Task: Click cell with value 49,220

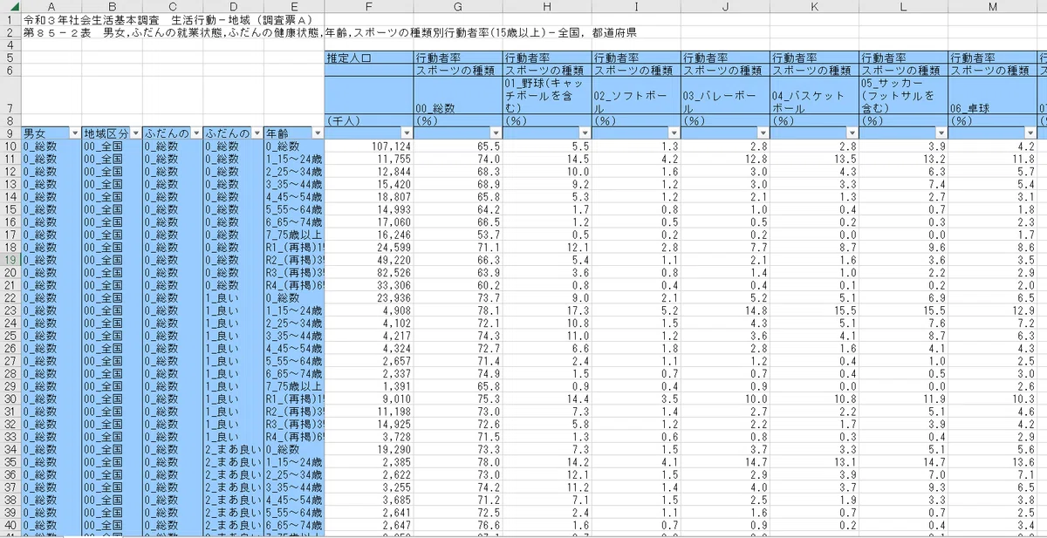Action: (369, 261)
